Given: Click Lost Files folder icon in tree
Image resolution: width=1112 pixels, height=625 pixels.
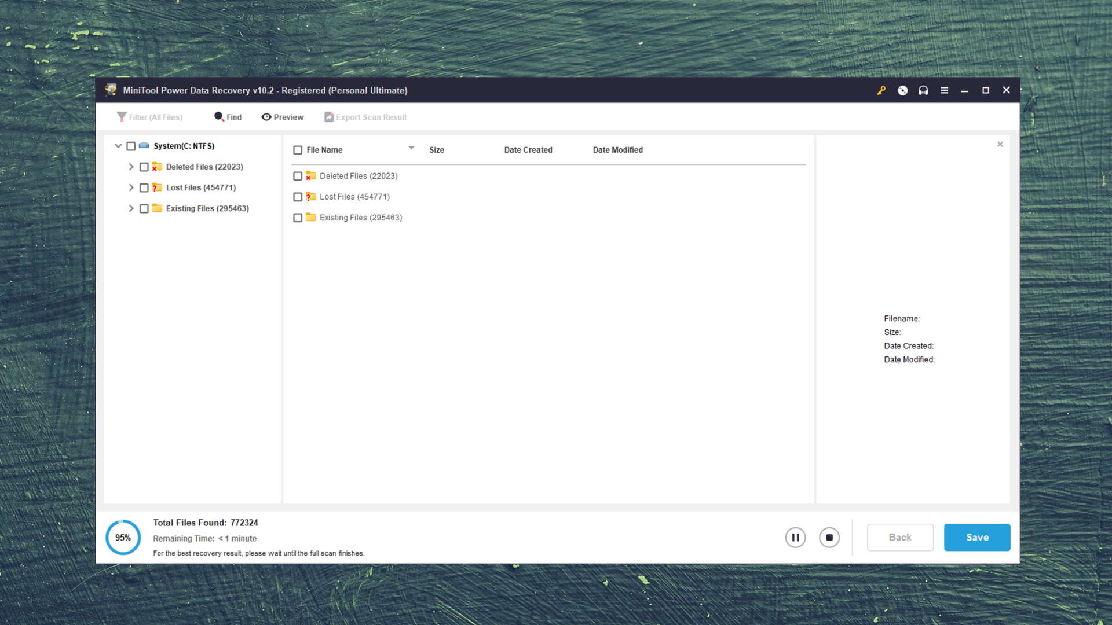Looking at the screenshot, I should tap(157, 187).
